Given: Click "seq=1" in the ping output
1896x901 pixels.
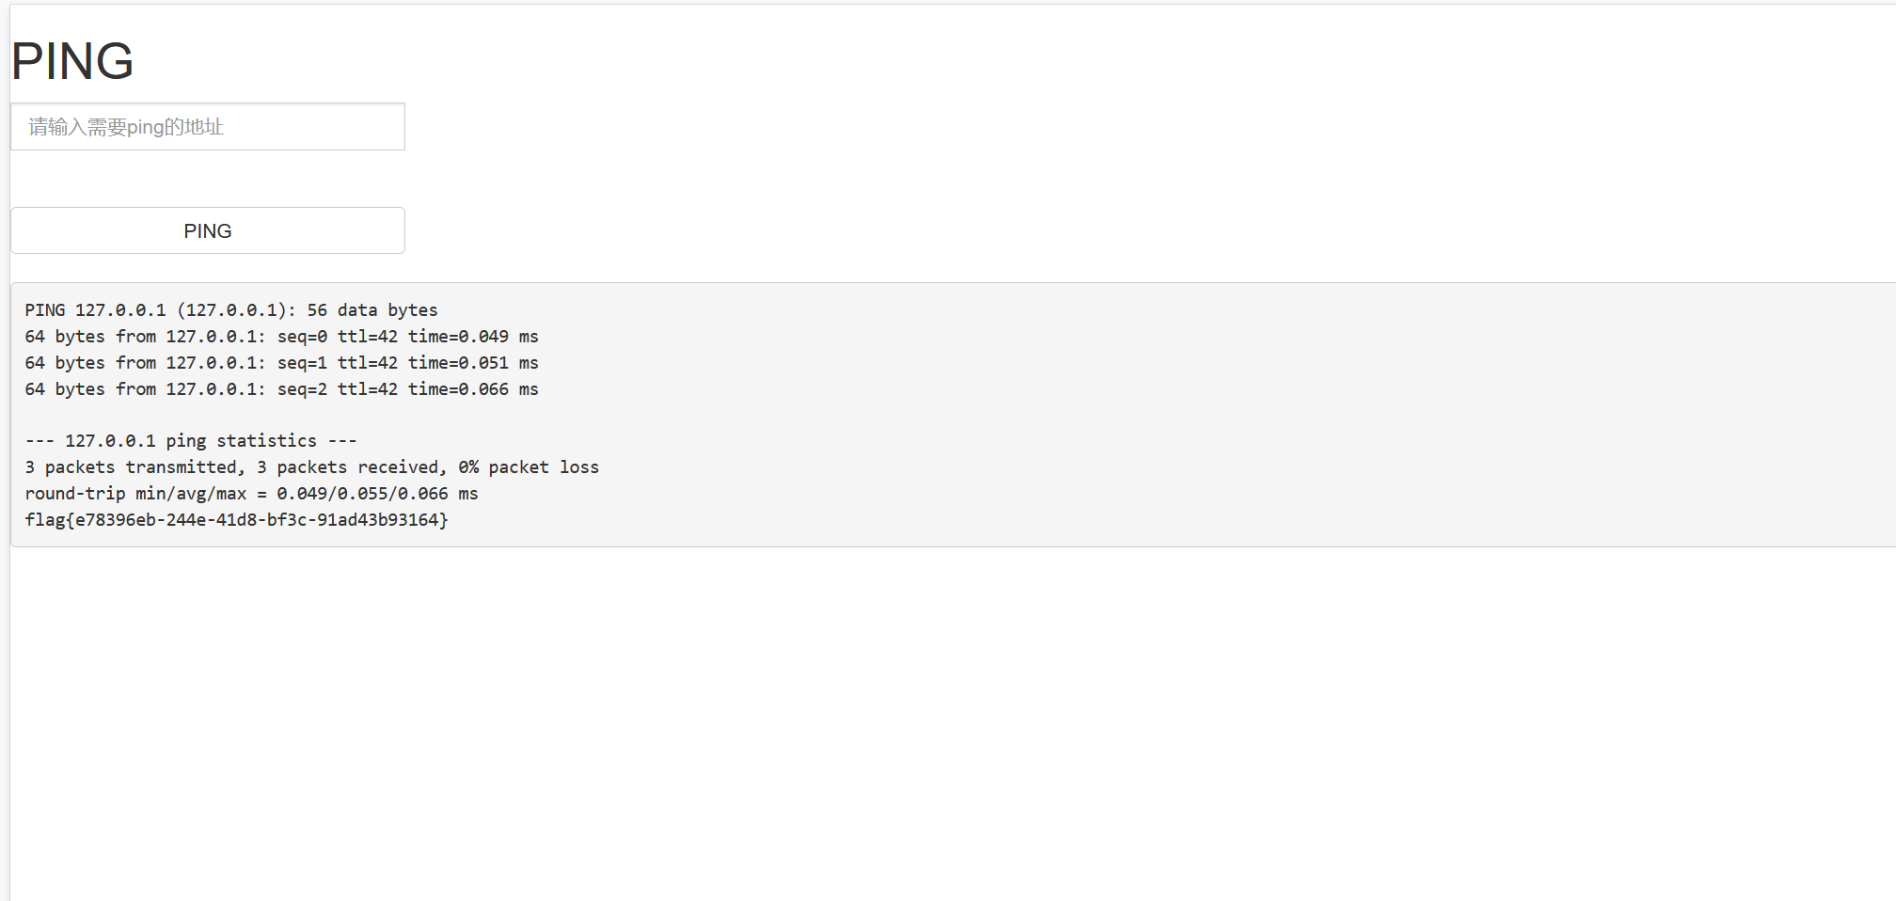Looking at the screenshot, I should point(302,363).
